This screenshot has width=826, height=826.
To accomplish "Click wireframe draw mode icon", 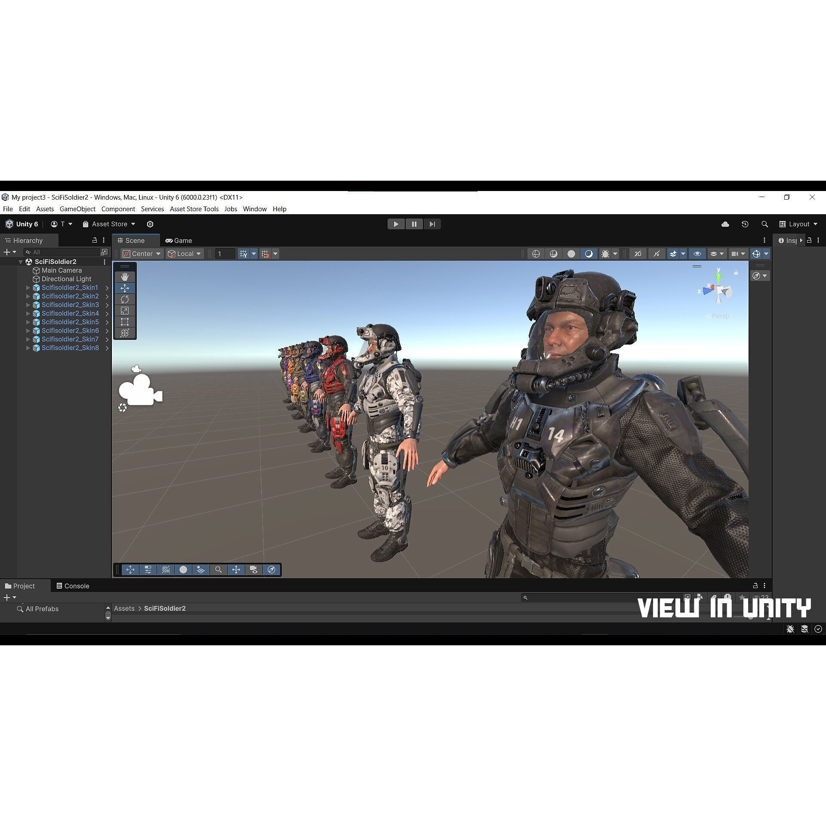I will tap(536, 254).
